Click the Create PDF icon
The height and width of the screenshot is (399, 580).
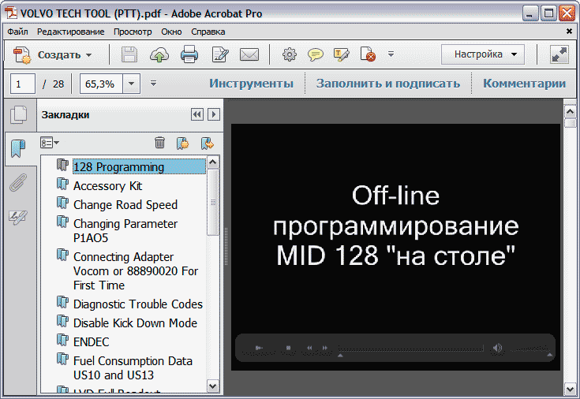tap(22, 54)
